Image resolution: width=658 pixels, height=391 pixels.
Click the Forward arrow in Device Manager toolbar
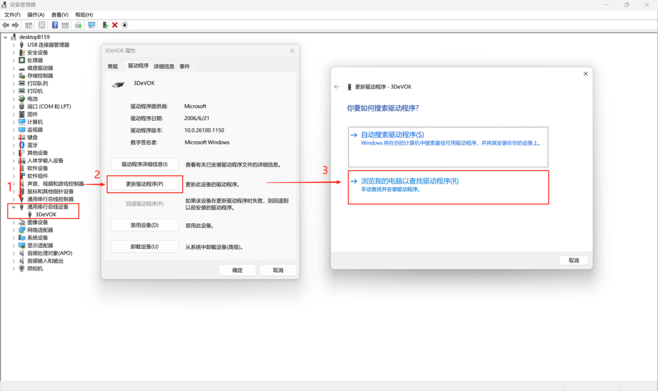click(x=15, y=25)
